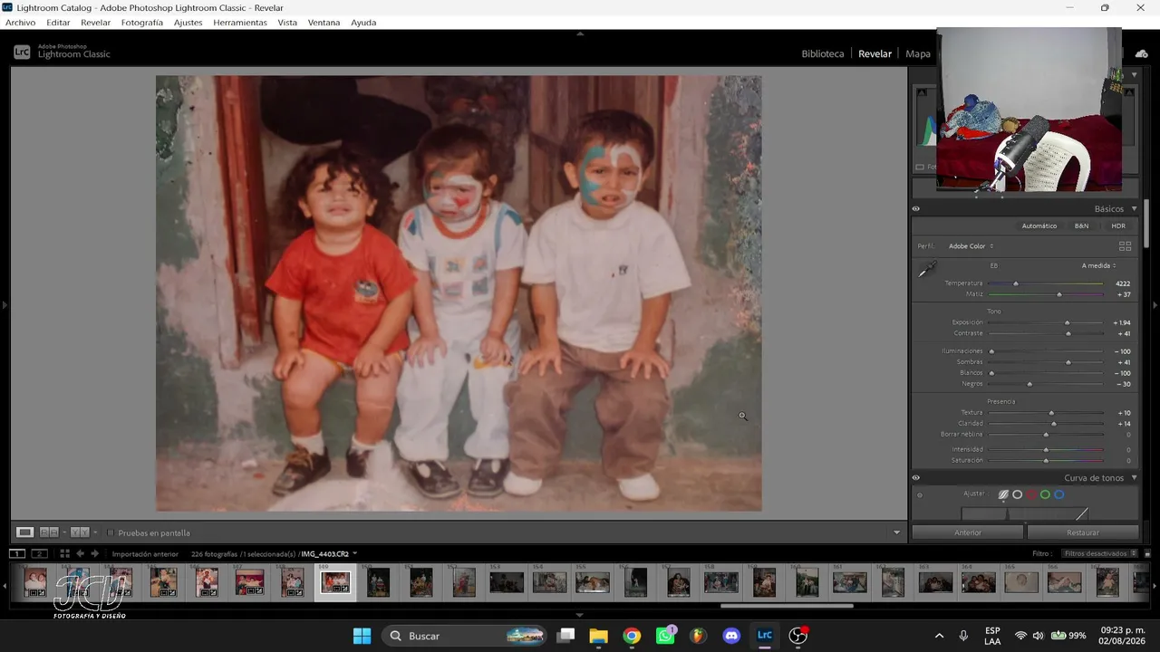Open the Task View taskbar icon
This screenshot has width=1160, height=652.
(x=565, y=636)
